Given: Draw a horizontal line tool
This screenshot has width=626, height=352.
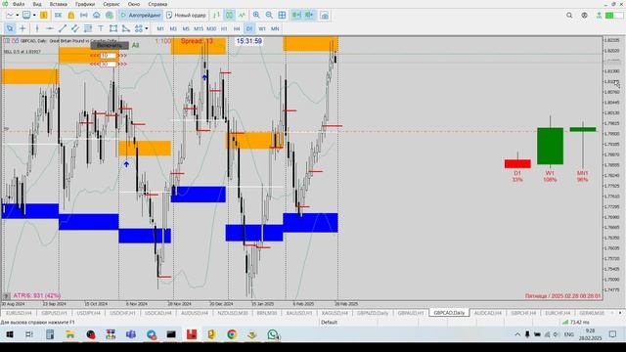Looking at the screenshot, I should coord(50,28).
